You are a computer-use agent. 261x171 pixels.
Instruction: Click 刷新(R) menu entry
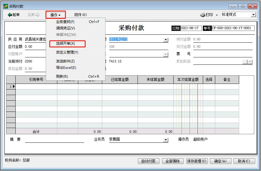coord(75,77)
